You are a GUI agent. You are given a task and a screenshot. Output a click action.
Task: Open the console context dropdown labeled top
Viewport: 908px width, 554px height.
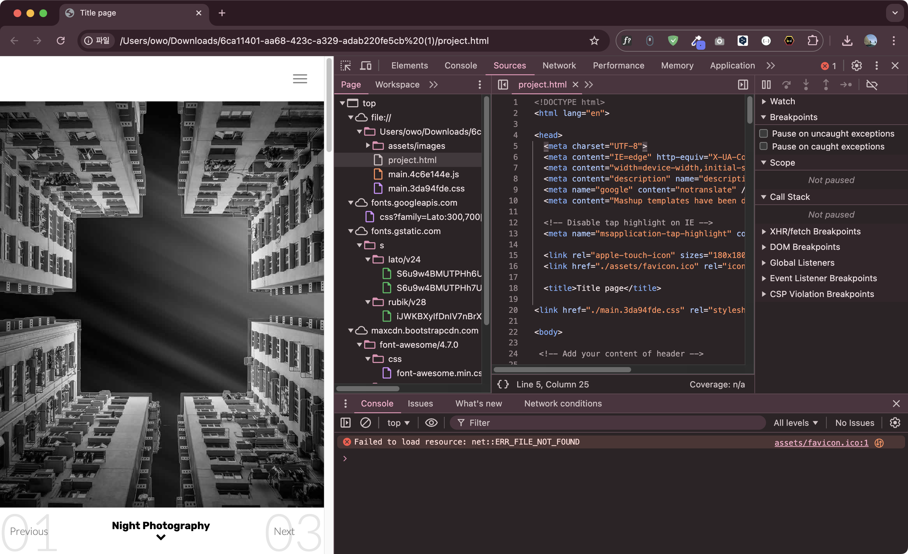pos(398,422)
